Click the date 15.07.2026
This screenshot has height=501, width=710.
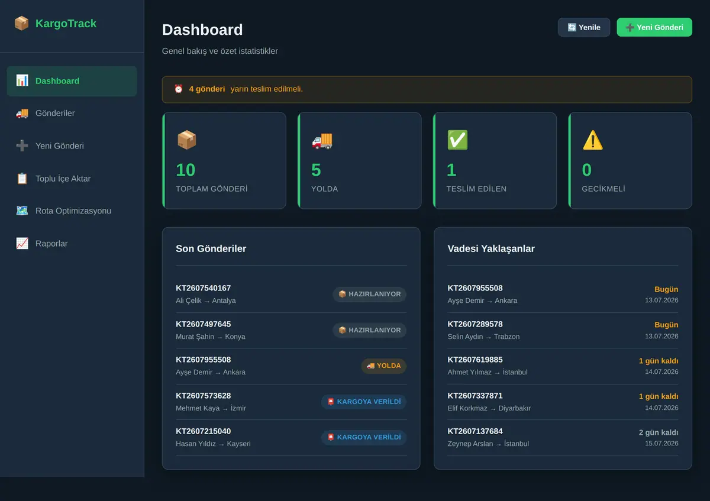point(661,444)
